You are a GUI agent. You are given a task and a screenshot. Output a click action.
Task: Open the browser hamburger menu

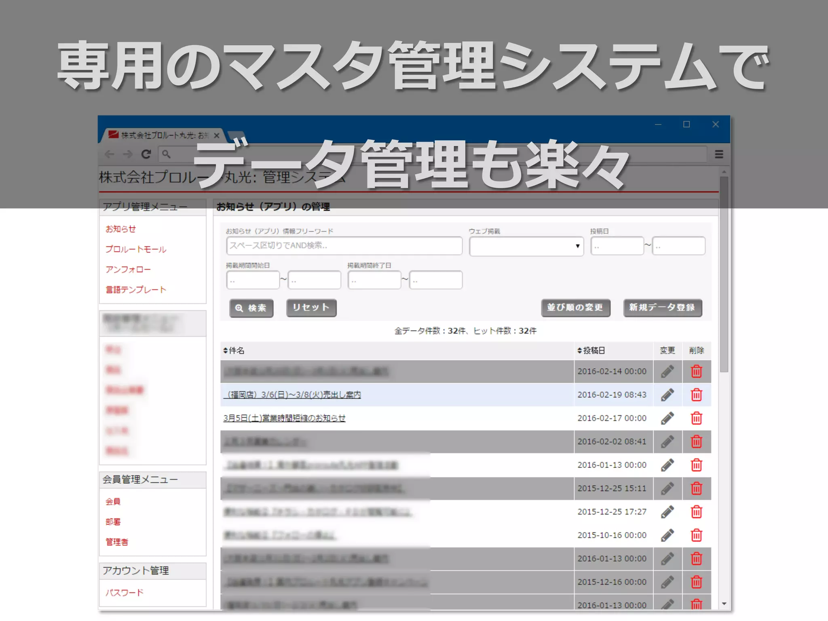tap(719, 154)
